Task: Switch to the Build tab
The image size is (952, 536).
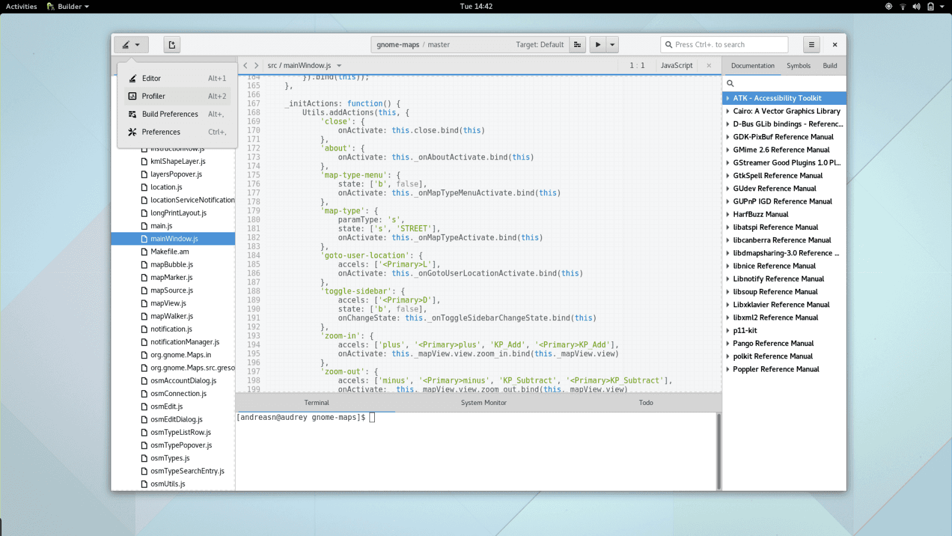Action: pos(830,66)
